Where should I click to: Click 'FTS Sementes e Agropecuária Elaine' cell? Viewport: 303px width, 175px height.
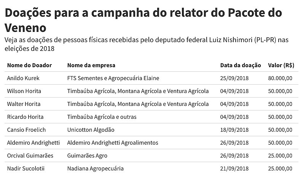pyautogui.click(x=113, y=78)
